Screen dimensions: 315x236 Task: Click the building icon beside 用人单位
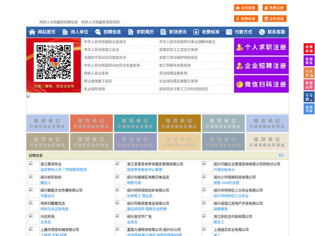(65, 32)
